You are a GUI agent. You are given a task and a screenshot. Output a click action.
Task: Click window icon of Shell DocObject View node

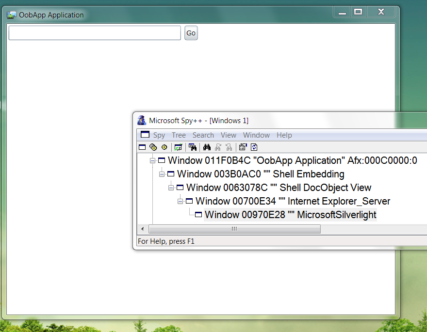click(x=180, y=188)
